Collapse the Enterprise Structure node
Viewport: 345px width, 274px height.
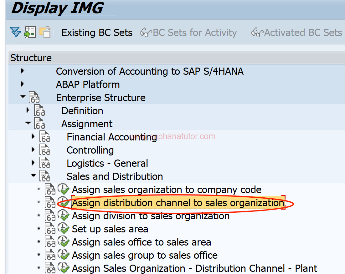coord(23,97)
